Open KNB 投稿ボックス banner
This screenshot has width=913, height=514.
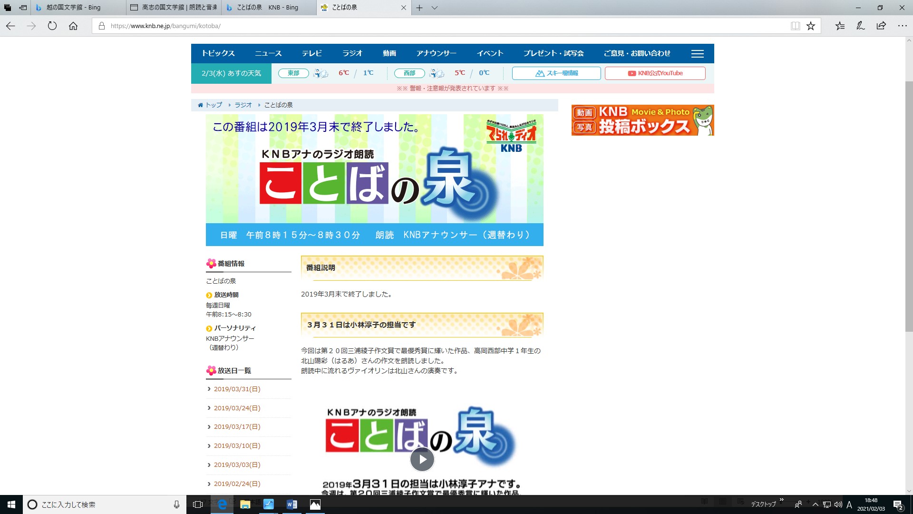[x=643, y=120]
